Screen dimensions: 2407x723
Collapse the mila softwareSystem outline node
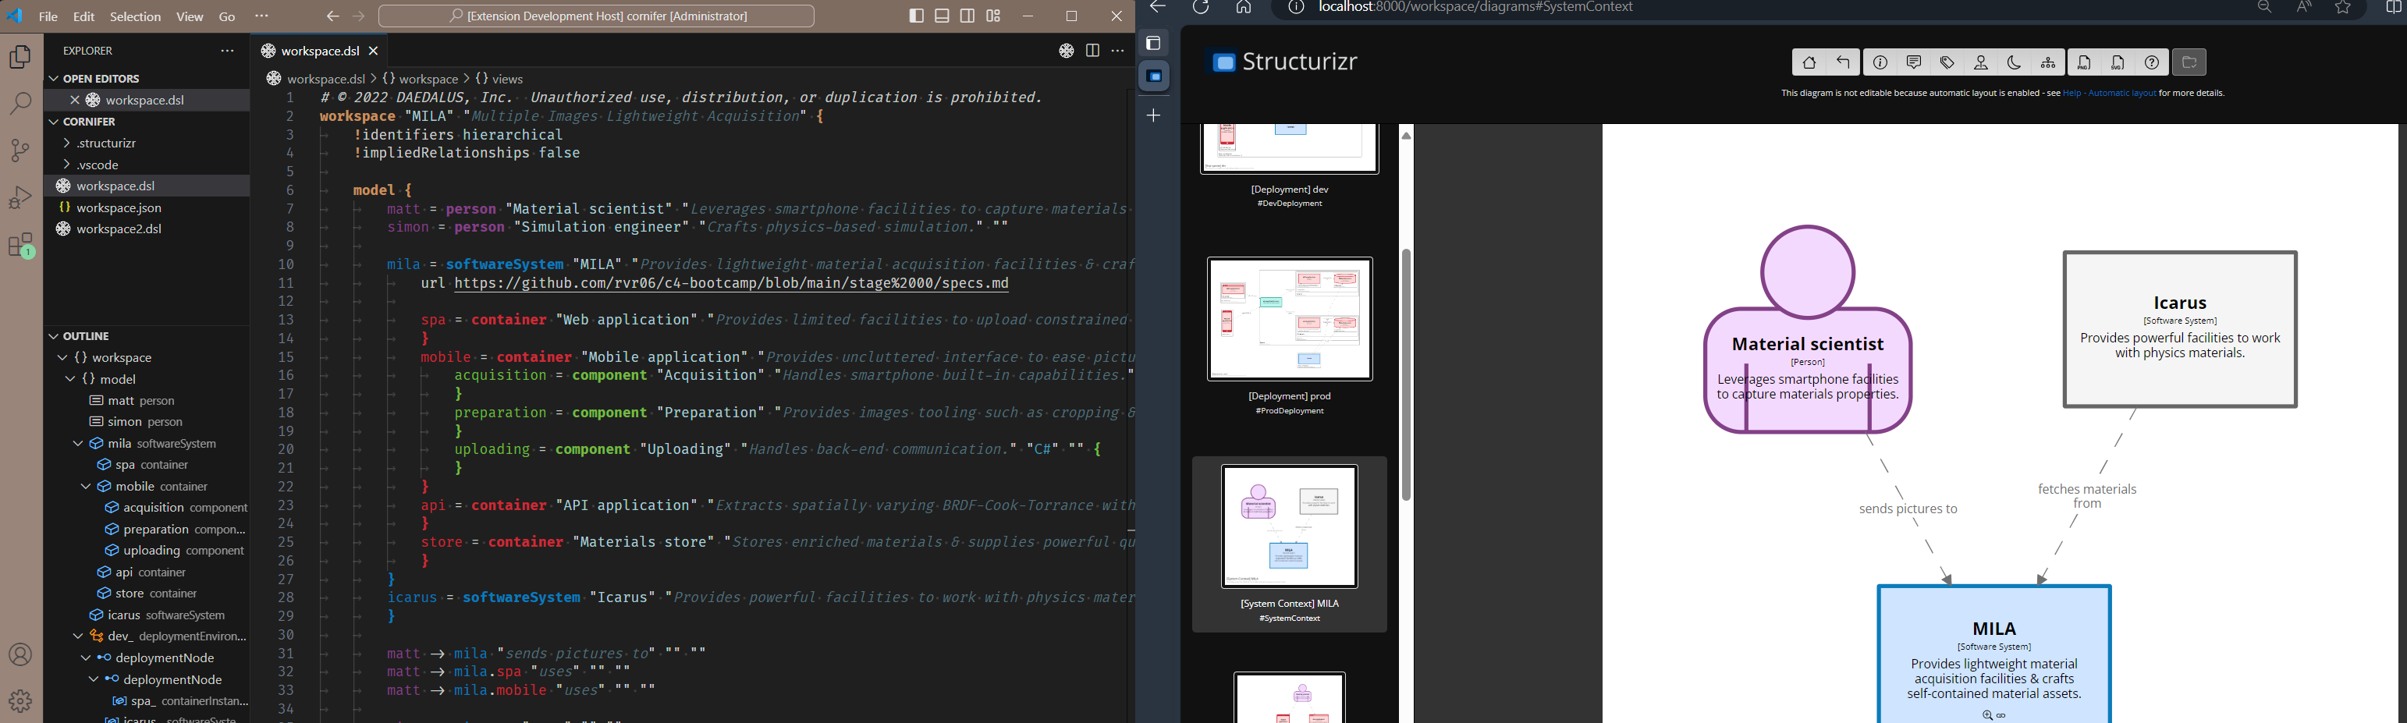(77, 444)
